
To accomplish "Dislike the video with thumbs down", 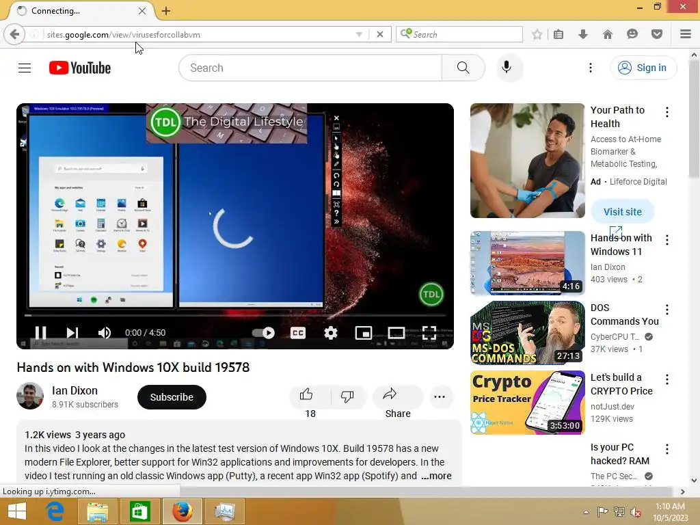I will click(x=347, y=396).
